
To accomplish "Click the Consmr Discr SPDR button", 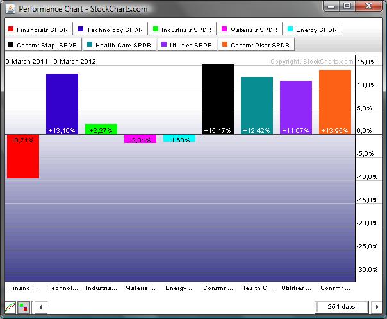I will click(x=256, y=44).
